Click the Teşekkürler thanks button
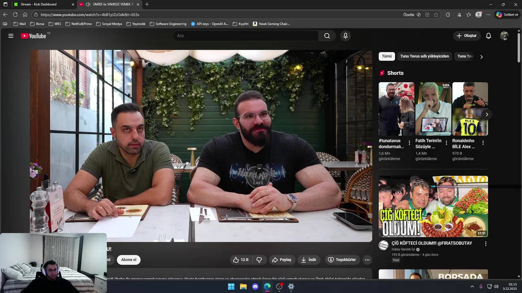The width and height of the screenshot is (522, 293). coord(342,260)
